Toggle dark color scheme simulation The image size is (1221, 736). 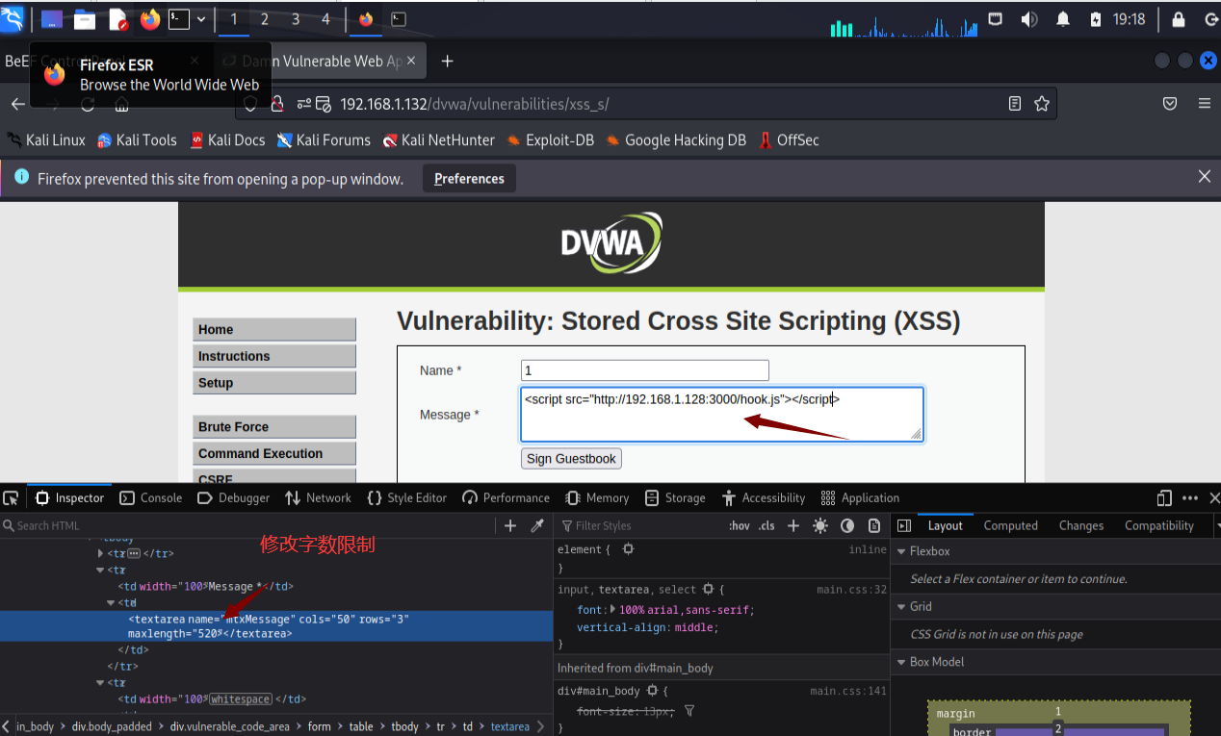847,525
